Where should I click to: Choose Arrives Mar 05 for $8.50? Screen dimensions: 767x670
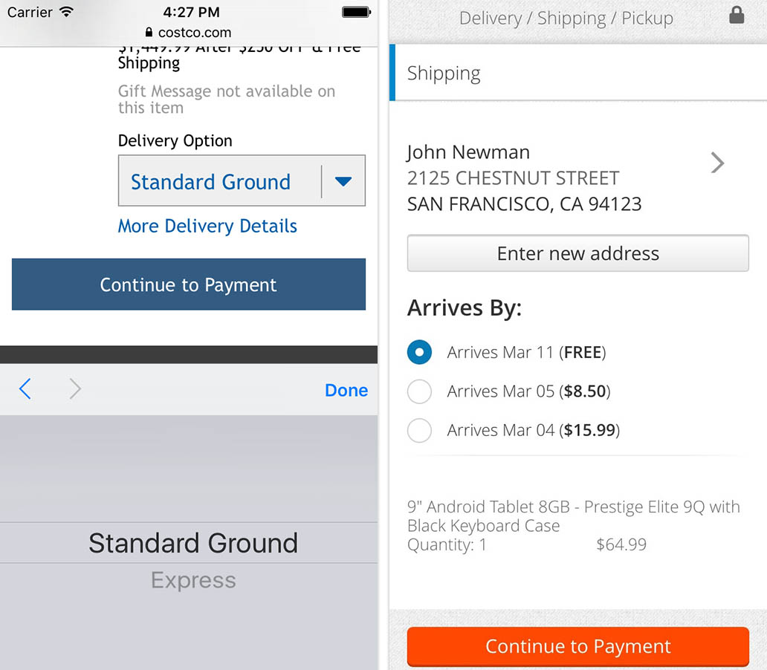tap(420, 391)
